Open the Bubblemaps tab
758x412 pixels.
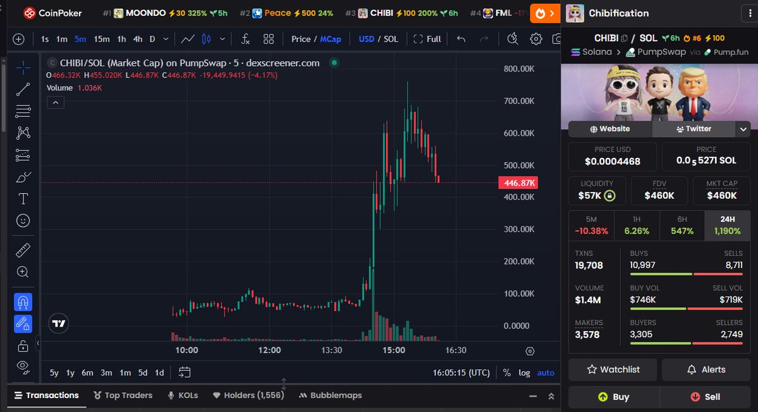click(330, 395)
